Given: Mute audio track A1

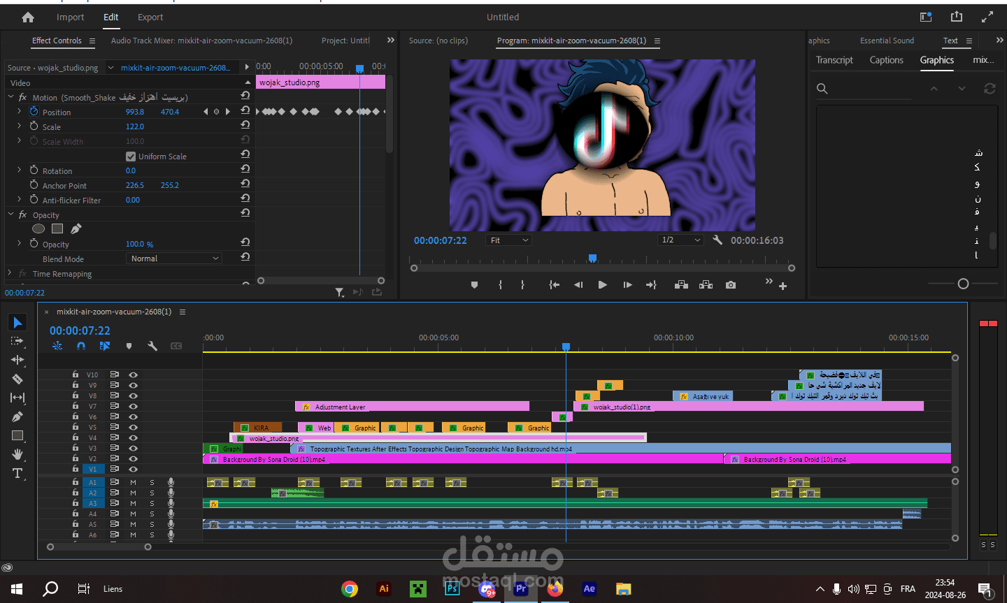Looking at the screenshot, I should (133, 482).
